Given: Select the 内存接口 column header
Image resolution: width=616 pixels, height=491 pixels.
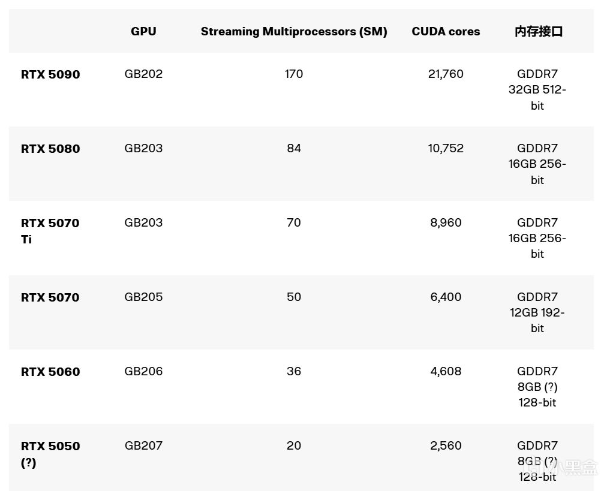Looking at the screenshot, I should pyautogui.click(x=538, y=31).
